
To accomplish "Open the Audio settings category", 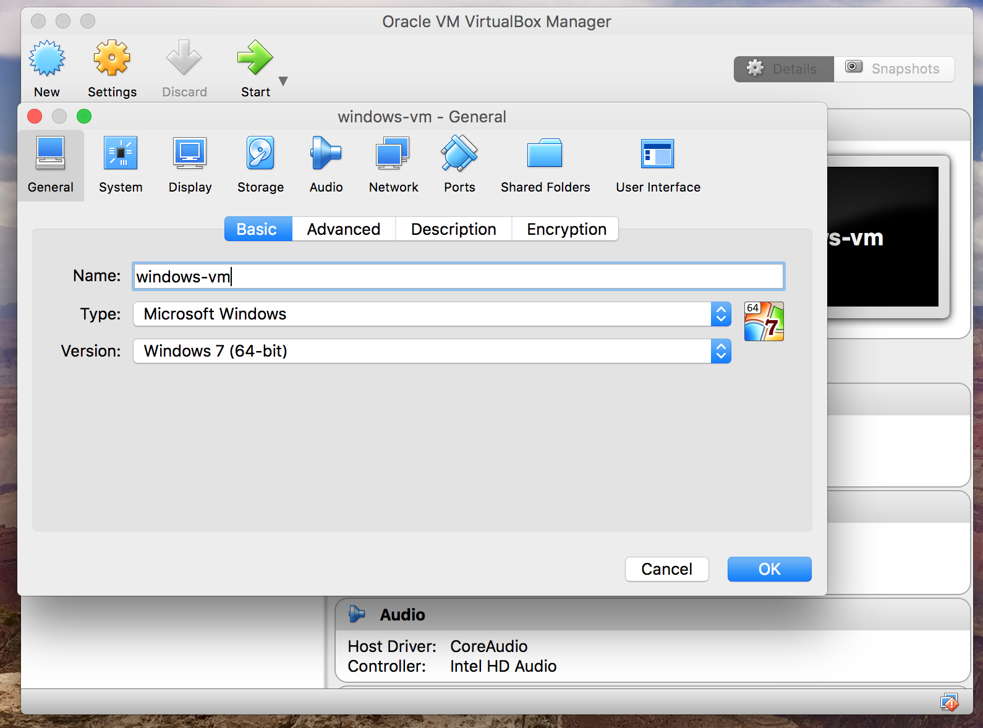I will pos(326,165).
